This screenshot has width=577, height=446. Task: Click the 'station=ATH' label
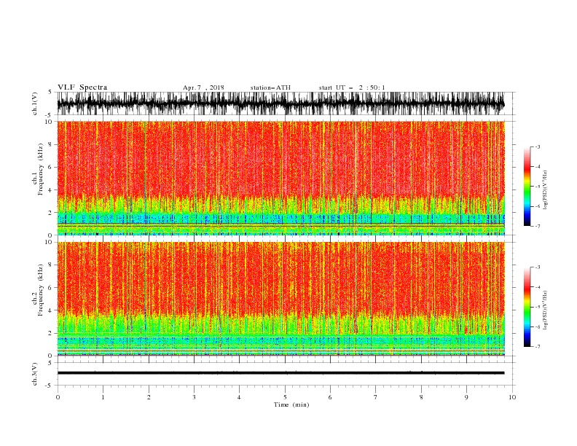coord(270,87)
